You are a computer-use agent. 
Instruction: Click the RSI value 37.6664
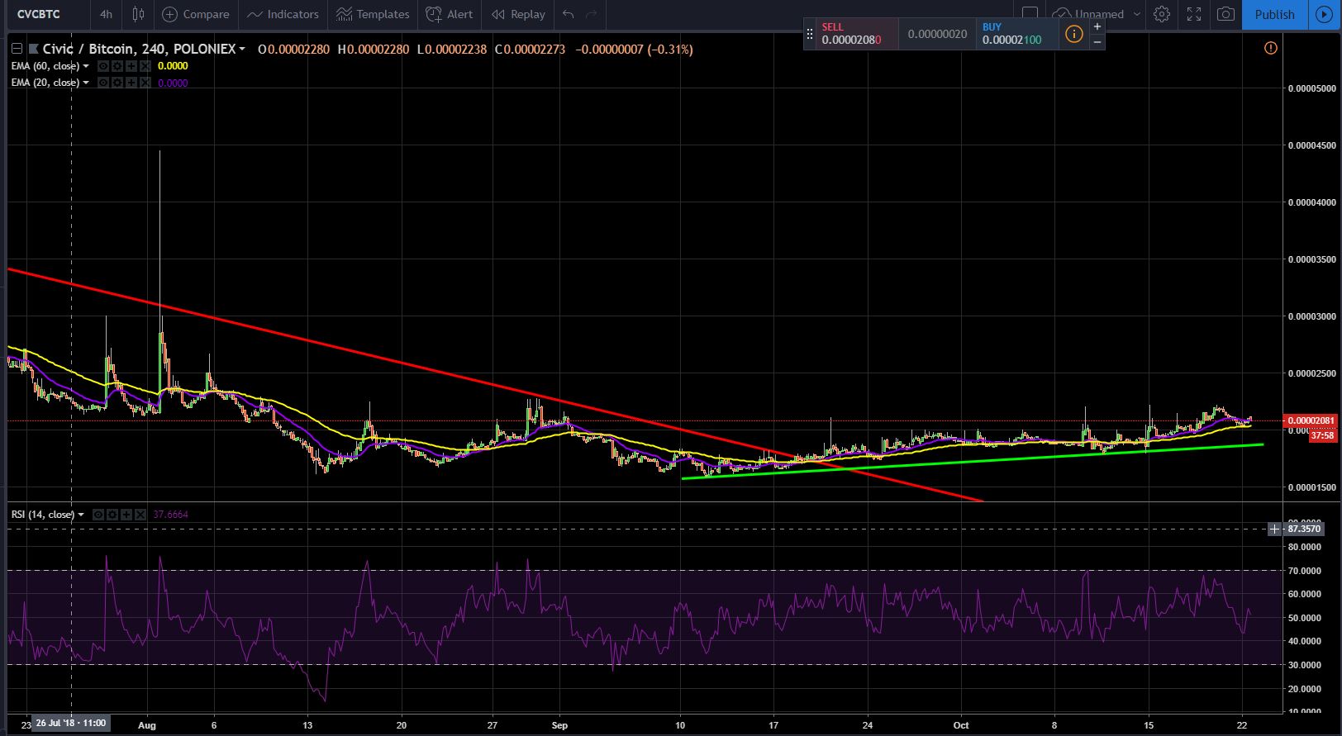pyautogui.click(x=170, y=515)
